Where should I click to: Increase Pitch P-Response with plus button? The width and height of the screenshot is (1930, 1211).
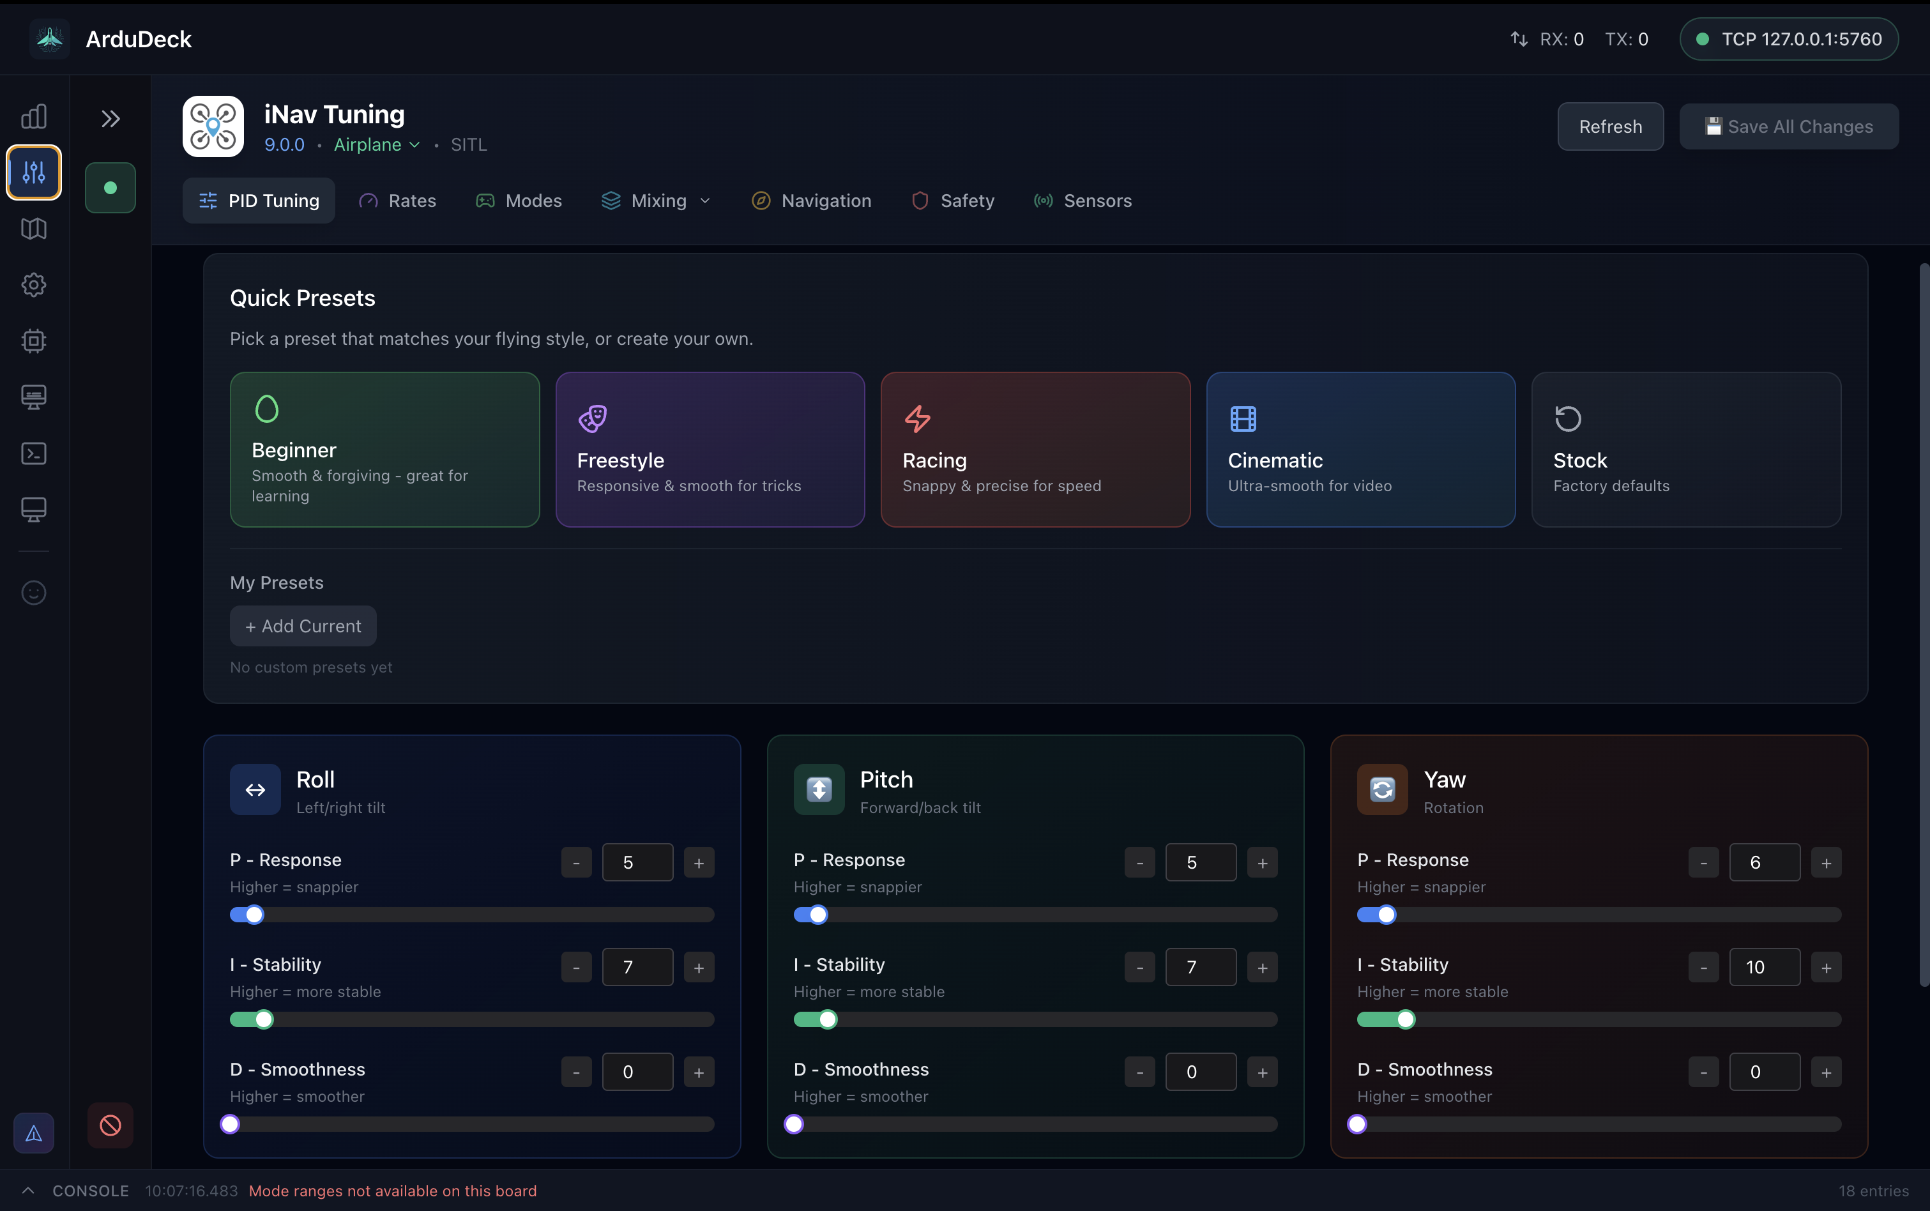click(1263, 863)
